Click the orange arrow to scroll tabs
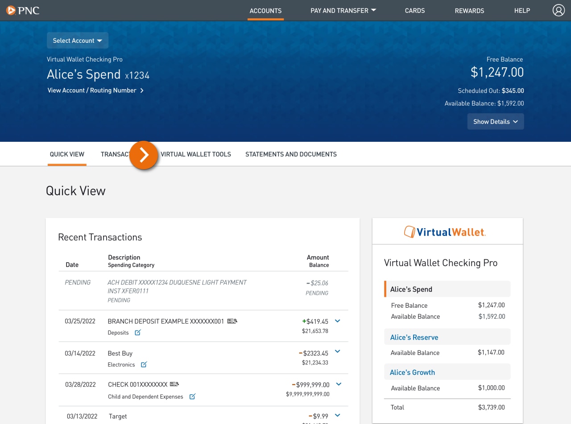This screenshot has width=571, height=424. coord(144,155)
